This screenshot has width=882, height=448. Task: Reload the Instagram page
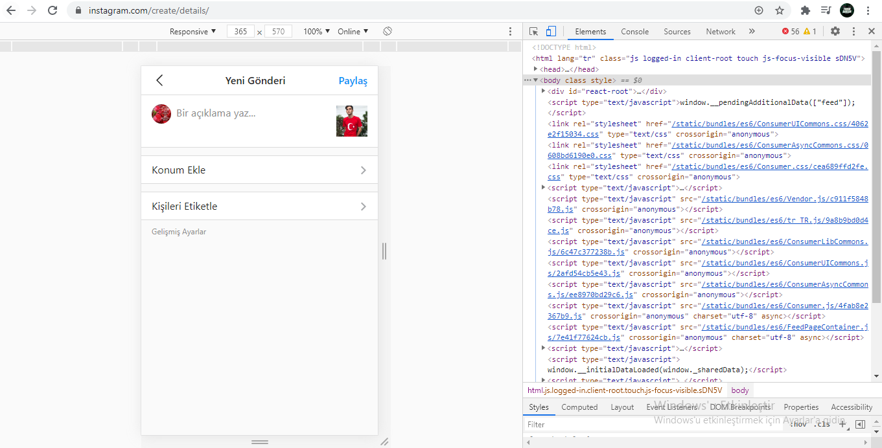tap(52, 10)
